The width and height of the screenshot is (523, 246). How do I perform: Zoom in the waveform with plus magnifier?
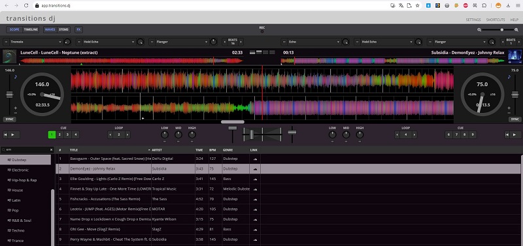(516, 29)
